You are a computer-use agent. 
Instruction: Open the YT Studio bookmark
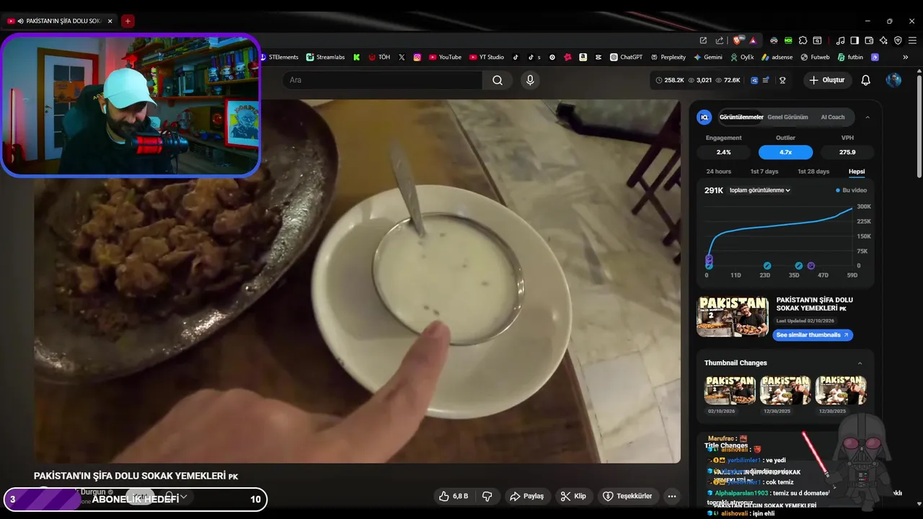487,57
